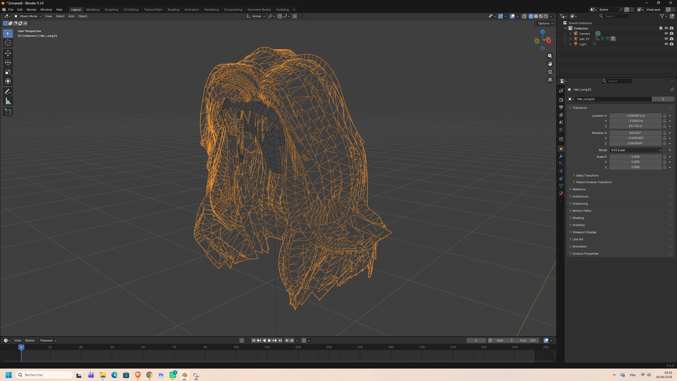Open the Render menu
The height and width of the screenshot is (381, 677).
click(x=31, y=10)
